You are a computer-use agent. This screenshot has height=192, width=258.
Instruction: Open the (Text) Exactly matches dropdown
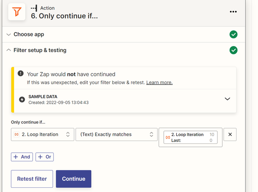(x=116, y=134)
